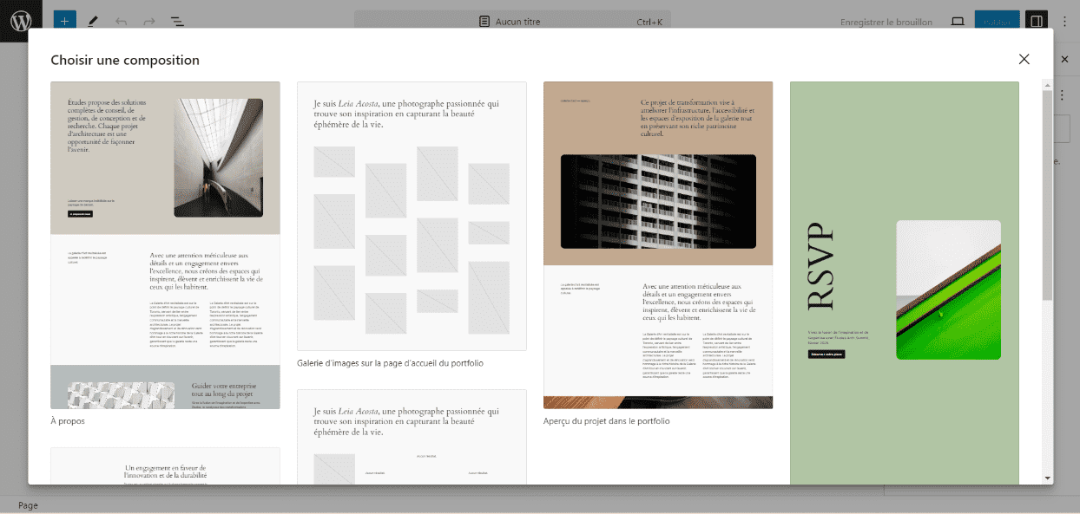This screenshot has height=514, width=1080.
Task: Toggle the settings sidebar icon
Action: click(x=1036, y=21)
